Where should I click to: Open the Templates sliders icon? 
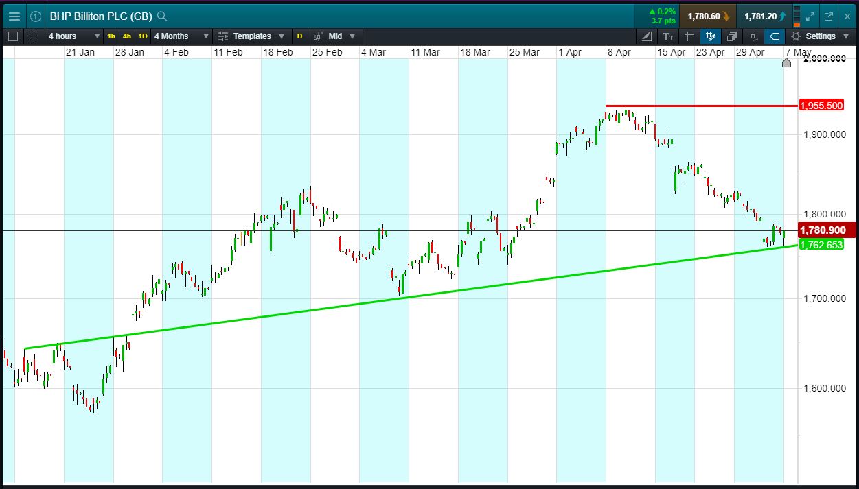point(222,36)
